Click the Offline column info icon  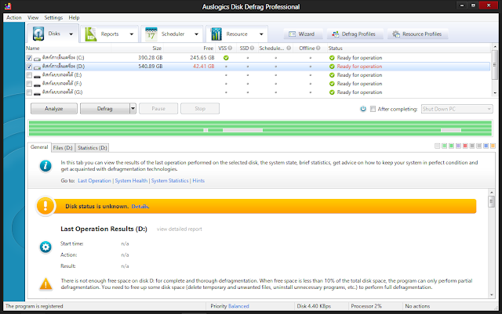coord(318,48)
